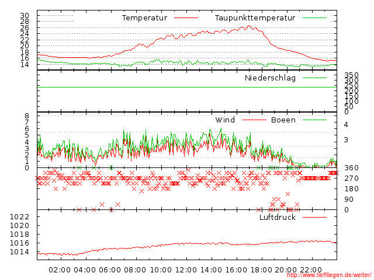The width and height of the screenshot is (374, 280).
Task: Open the tieffliegen.de/wetter link
Action: point(329,275)
